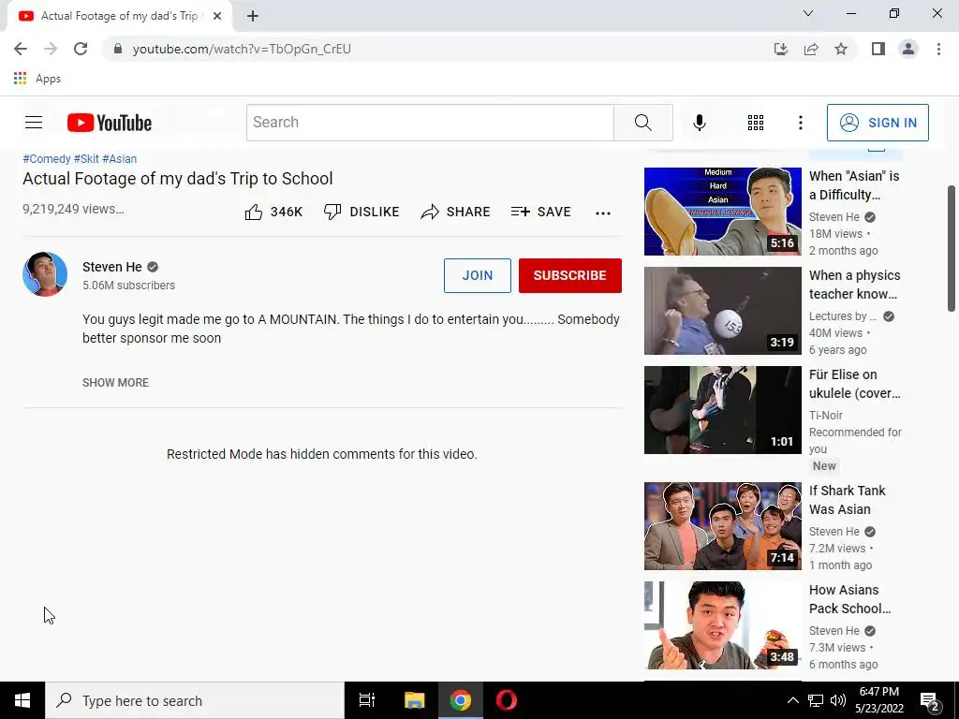Like the video with thumbs up 346K
The image size is (959, 719).
273,213
